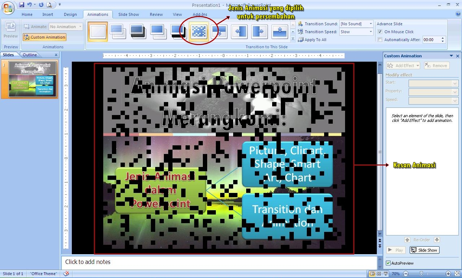Close the Custom Animation pane

[x=458, y=56]
